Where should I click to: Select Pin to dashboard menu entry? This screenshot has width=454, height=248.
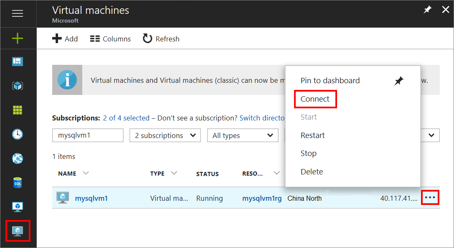pos(330,81)
